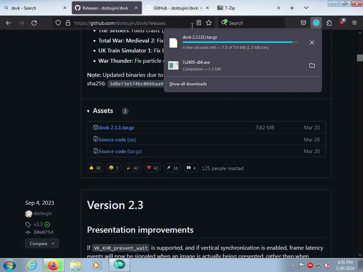Screen dimensions: 363x272
Task: Download Source code (tar.gz)
Action: click(120, 151)
